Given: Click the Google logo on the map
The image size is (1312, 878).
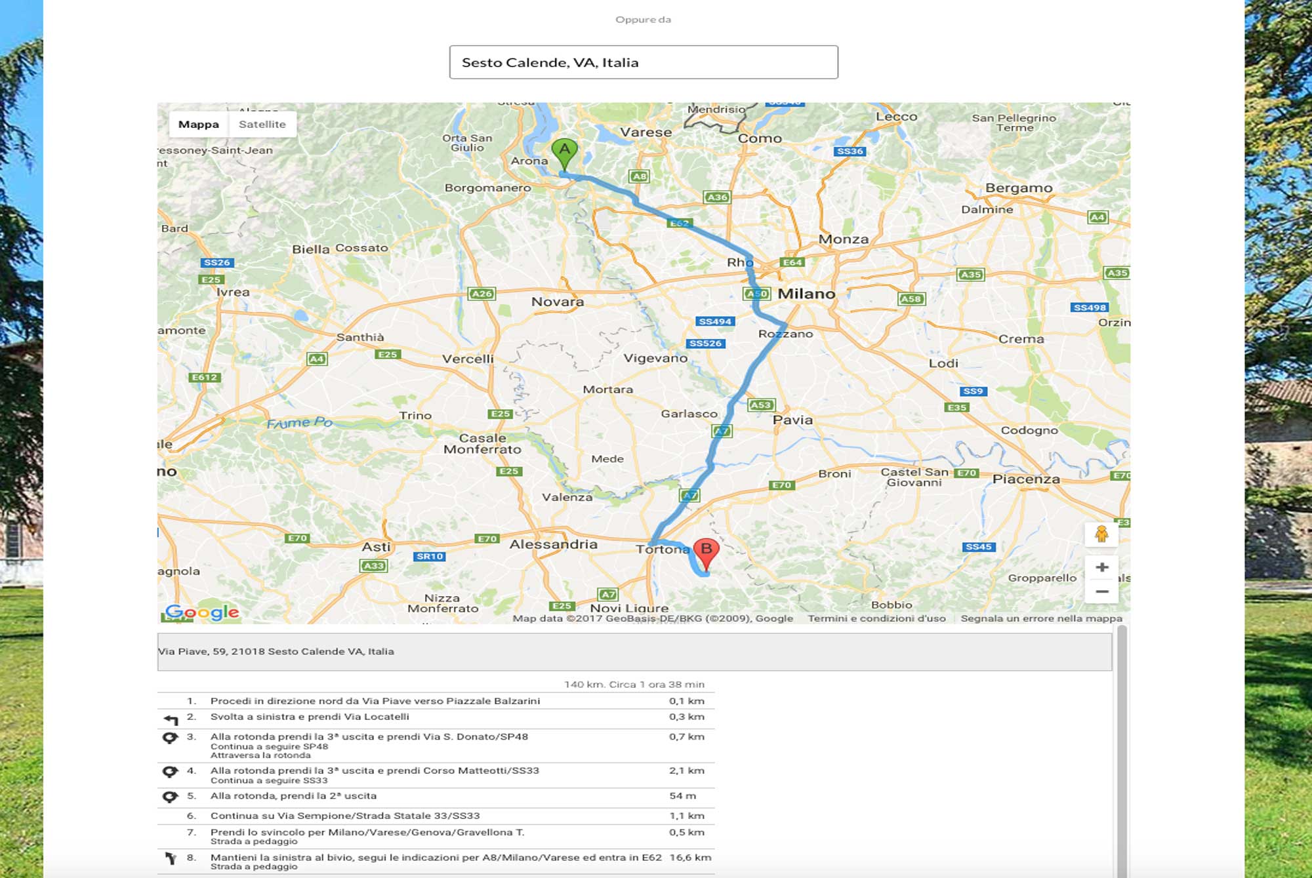Looking at the screenshot, I should (202, 612).
